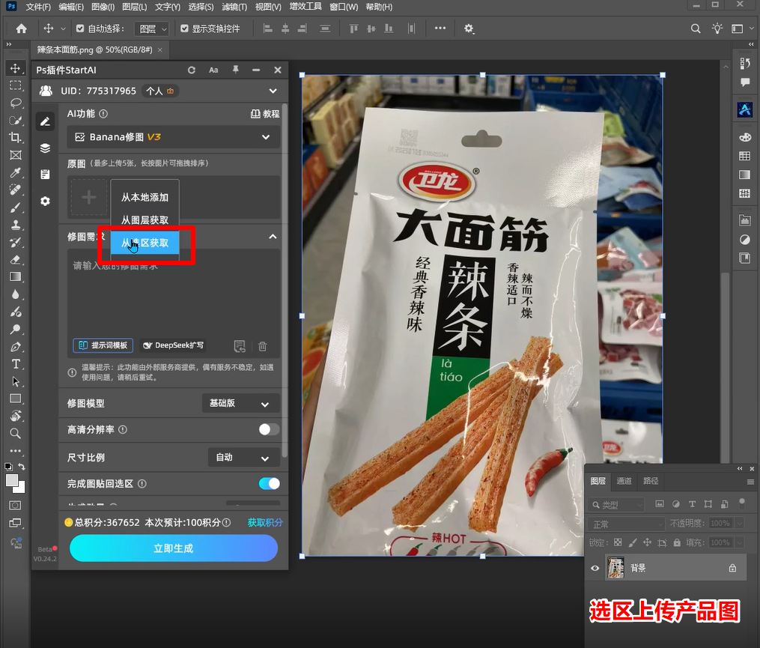Choose 从选区获取 in popup menu
760x648 pixels.
click(x=145, y=243)
